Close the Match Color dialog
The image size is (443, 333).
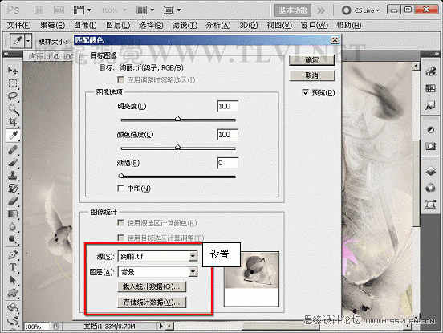[x=335, y=40]
